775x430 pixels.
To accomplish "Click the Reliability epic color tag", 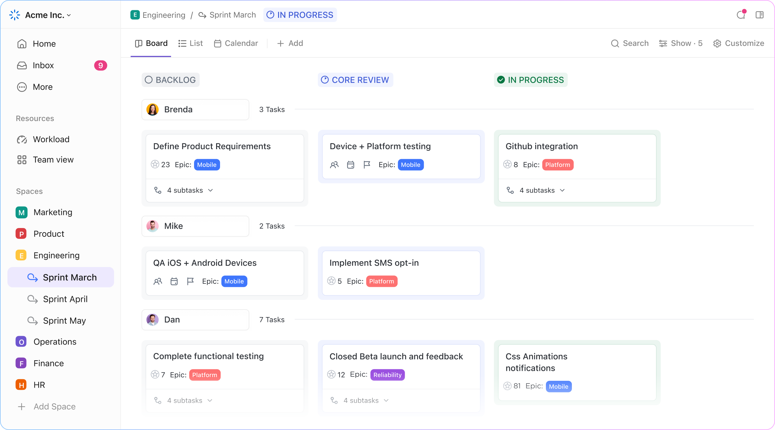I will point(387,375).
